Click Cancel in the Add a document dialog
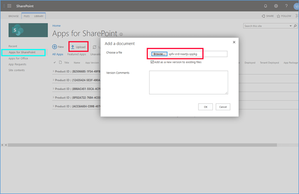This screenshot has width=299, height=194. 223,107
